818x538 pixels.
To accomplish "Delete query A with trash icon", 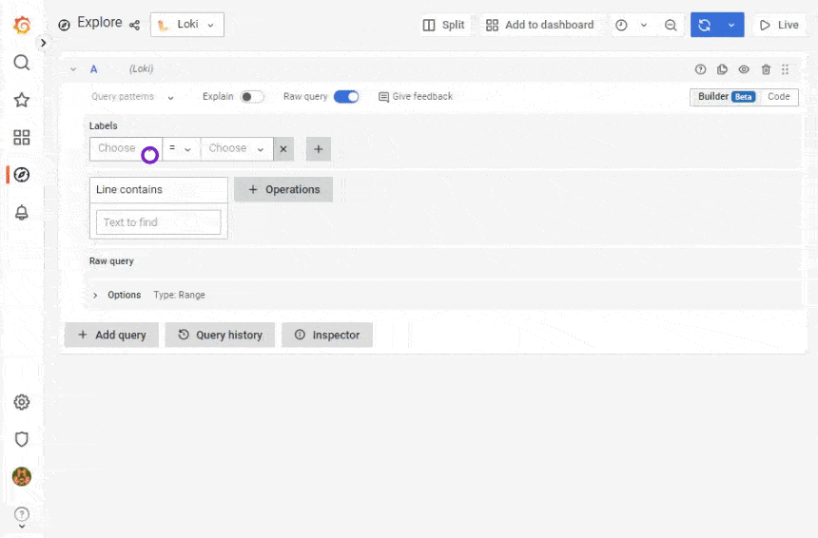I will 766,69.
